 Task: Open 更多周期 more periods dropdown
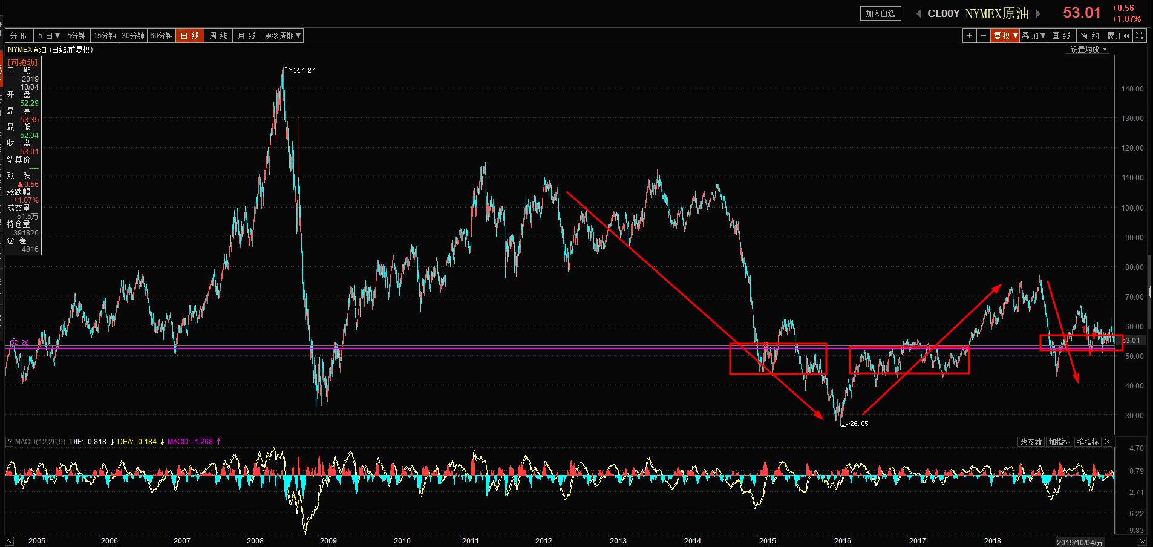(x=283, y=36)
